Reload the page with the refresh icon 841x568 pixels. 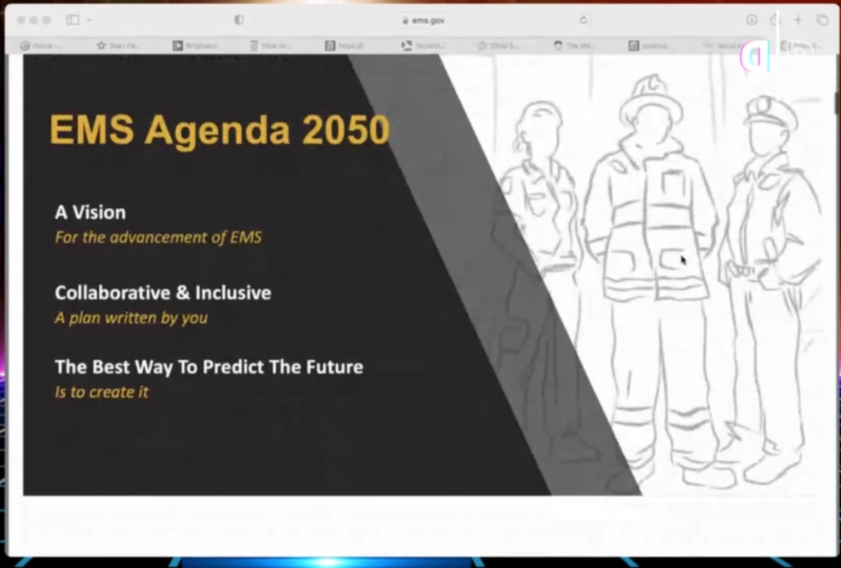point(583,21)
